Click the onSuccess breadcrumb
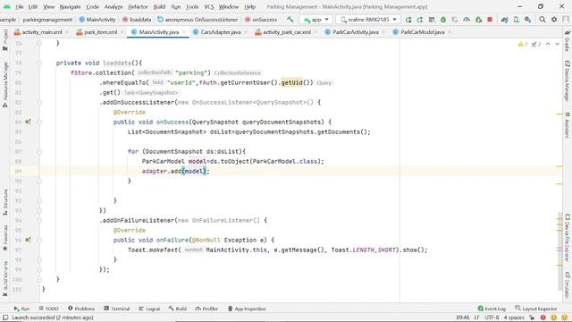Screen dimensions: 572x322 point(261,20)
